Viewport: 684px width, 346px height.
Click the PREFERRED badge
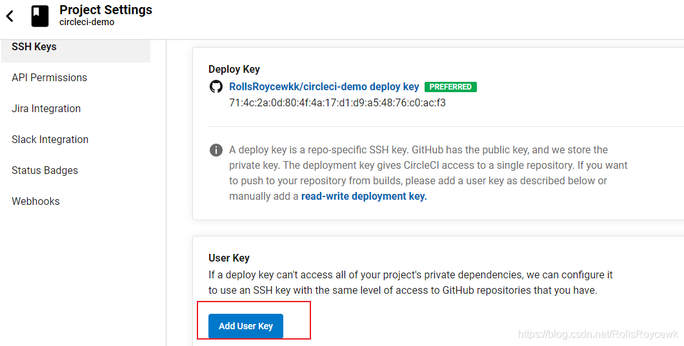pos(450,87)
